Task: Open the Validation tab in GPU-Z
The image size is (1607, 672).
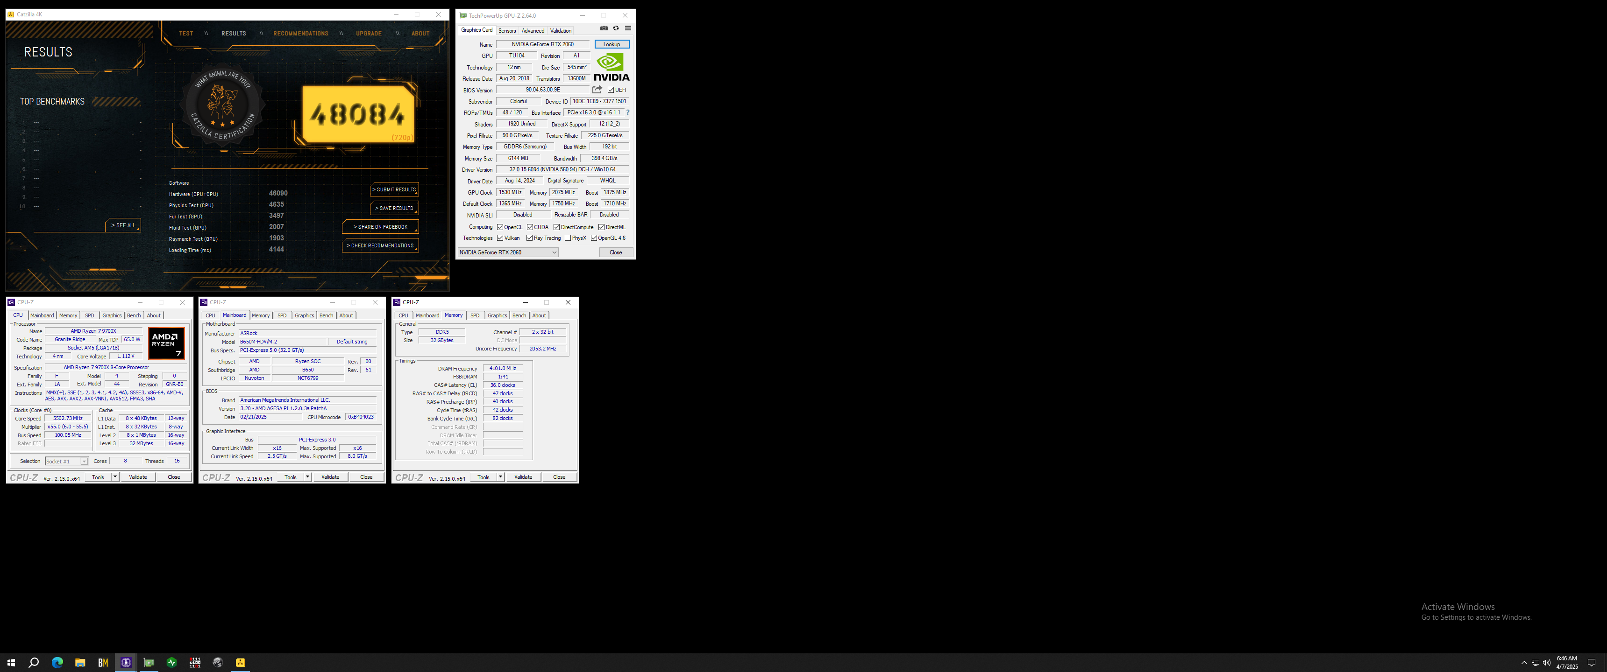Action: point(561,30)
